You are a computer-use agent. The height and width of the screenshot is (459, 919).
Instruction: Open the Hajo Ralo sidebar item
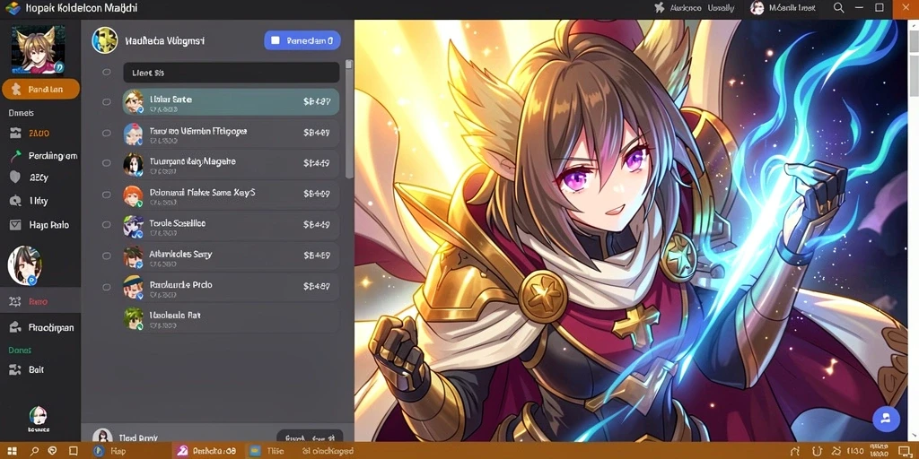pyautogui.click(x=39, y=225)
